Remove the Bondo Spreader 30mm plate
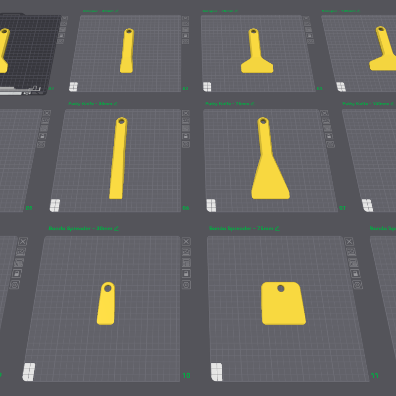Image resolution: width=396 pixels, height=396 pixels. (x=186, y=241)
